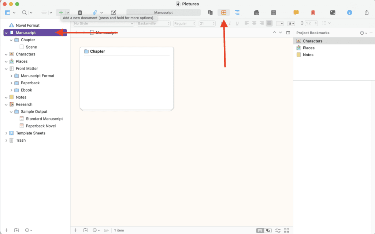The height and width of the screenshot is (234, 375).
Task: Open the Comments speech bubble icon
Action: pos(296,12)
